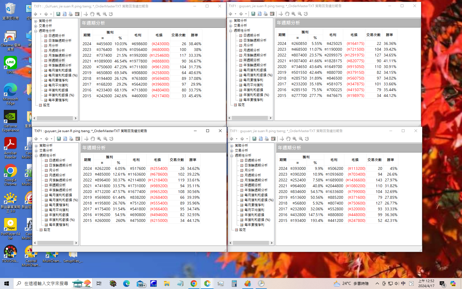
Task: Select hand pan tool in bottom-left window
Action: (x=93, y=139)
